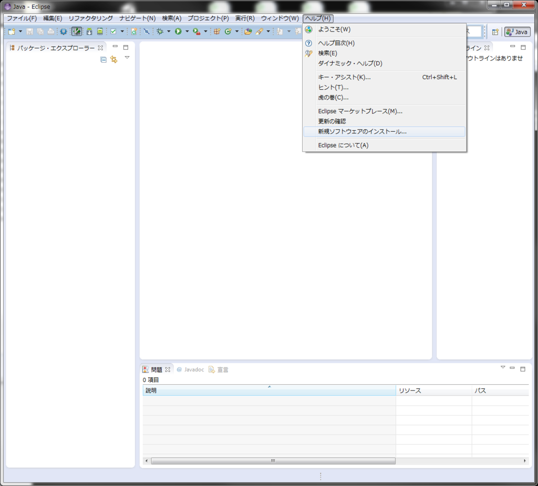Open the プロジェクト(P) menu
This screenshot has width=538, height=486.
coord(208,18)
